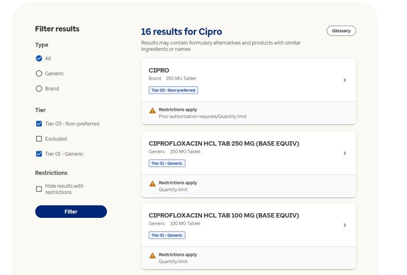Click warning icon under Ciprofloxacin 100 MG

click(153, 255)
